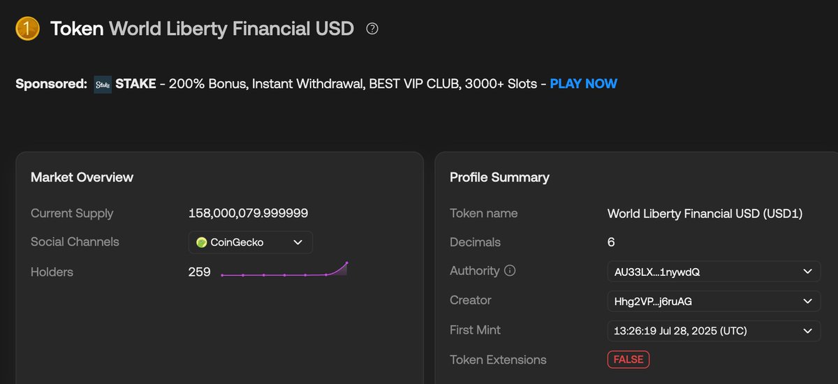This screenshot has width=838, height=384.
Task: Click the Profile Summary panel heading
Action: click(499, 177)
